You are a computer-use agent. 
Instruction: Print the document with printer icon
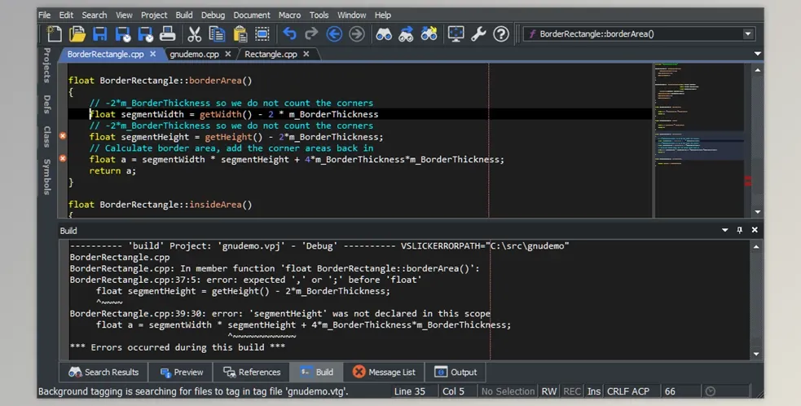(167, 34)
